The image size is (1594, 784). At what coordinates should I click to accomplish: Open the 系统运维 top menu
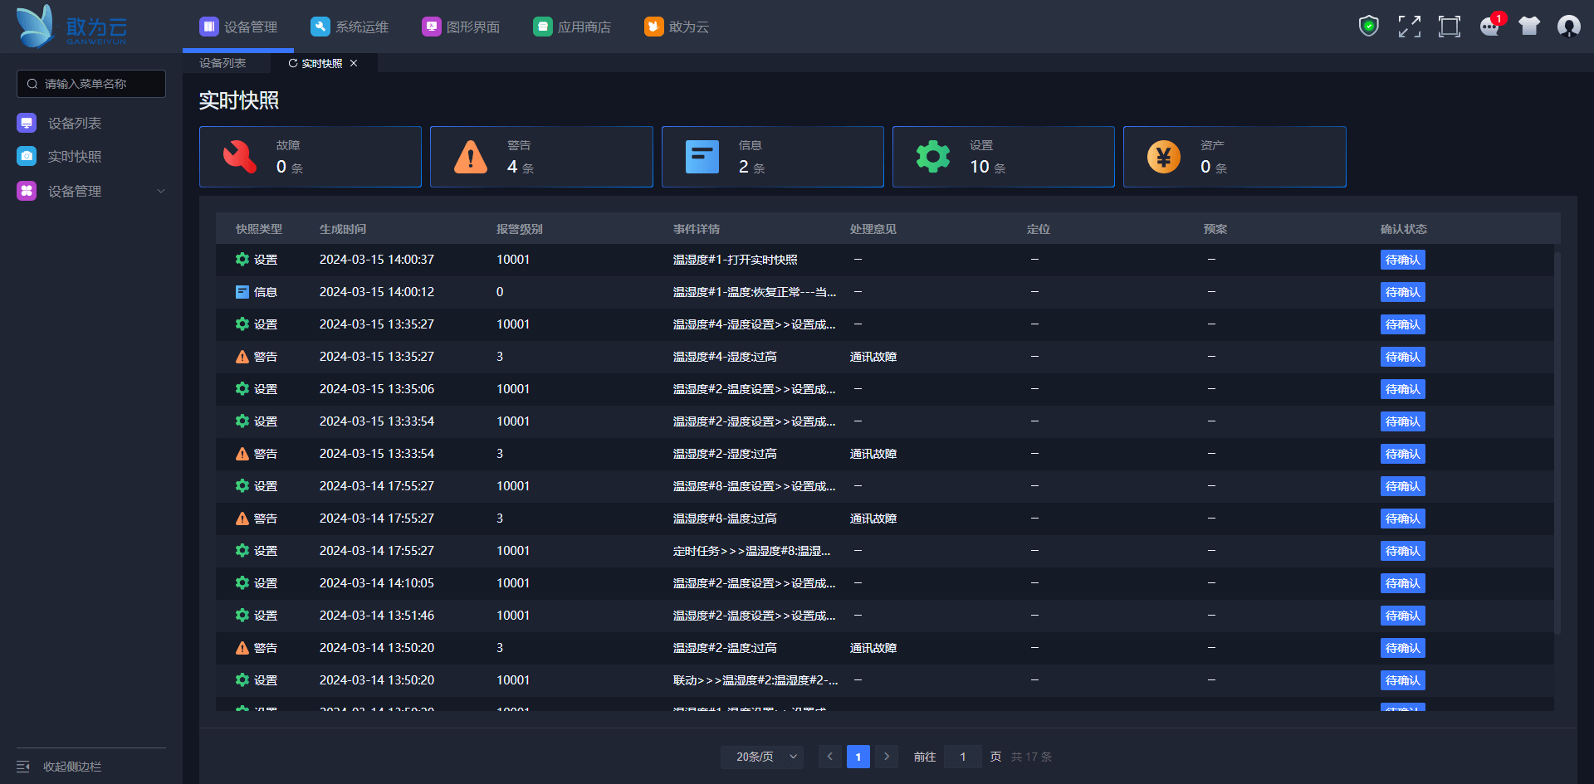(350, 27)
